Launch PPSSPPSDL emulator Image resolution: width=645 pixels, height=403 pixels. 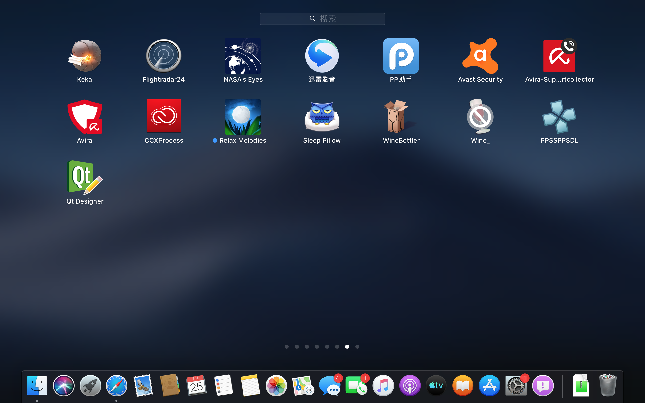(x=559, y=117)
